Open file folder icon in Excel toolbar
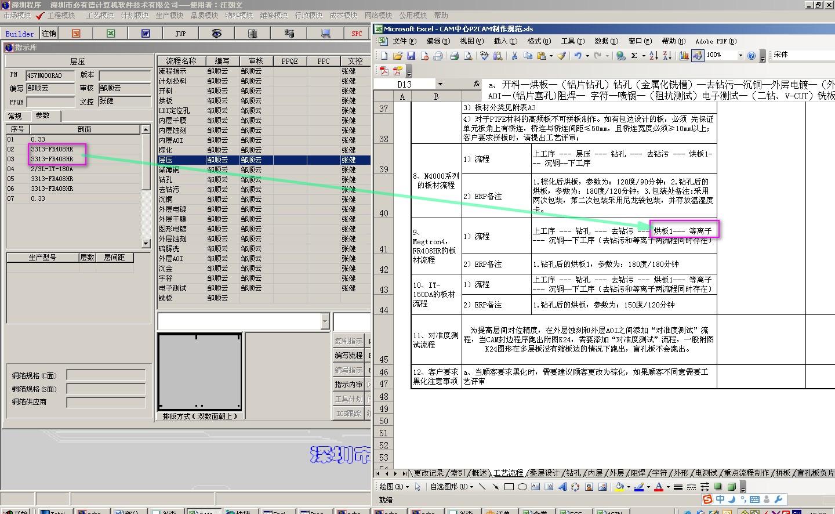Image resolution: width=835 pixels, height=514 pixels. coord(397,56)
